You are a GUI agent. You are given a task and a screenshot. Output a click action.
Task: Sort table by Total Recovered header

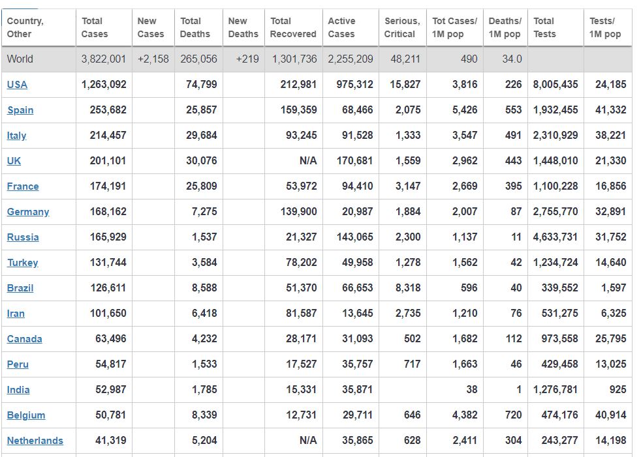tap(294, 27)
